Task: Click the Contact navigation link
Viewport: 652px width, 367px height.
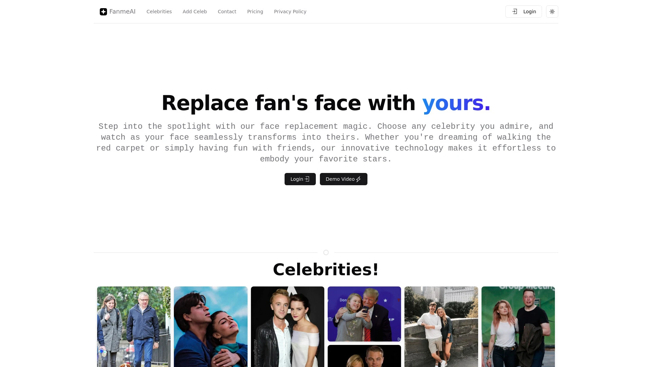Action: tap(227, 12)
